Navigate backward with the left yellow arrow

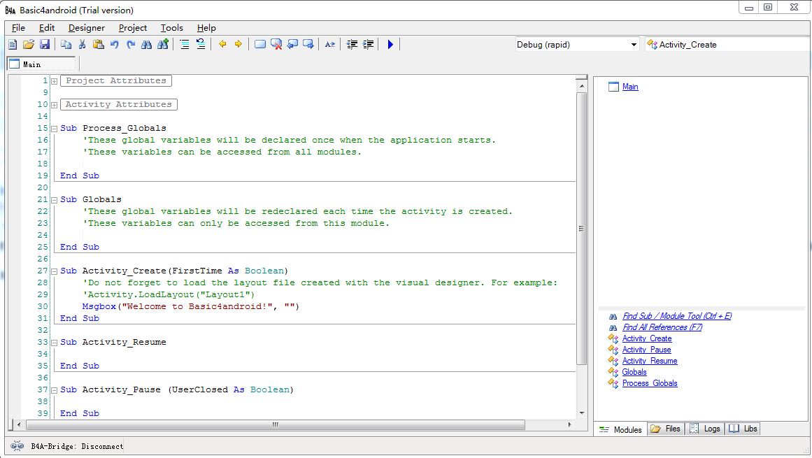tap(222, 45)
